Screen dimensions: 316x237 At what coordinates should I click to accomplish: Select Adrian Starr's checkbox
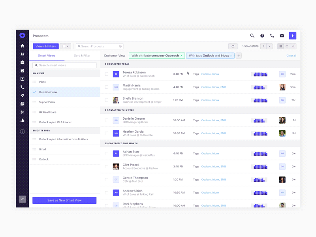(x=106, y=154)
